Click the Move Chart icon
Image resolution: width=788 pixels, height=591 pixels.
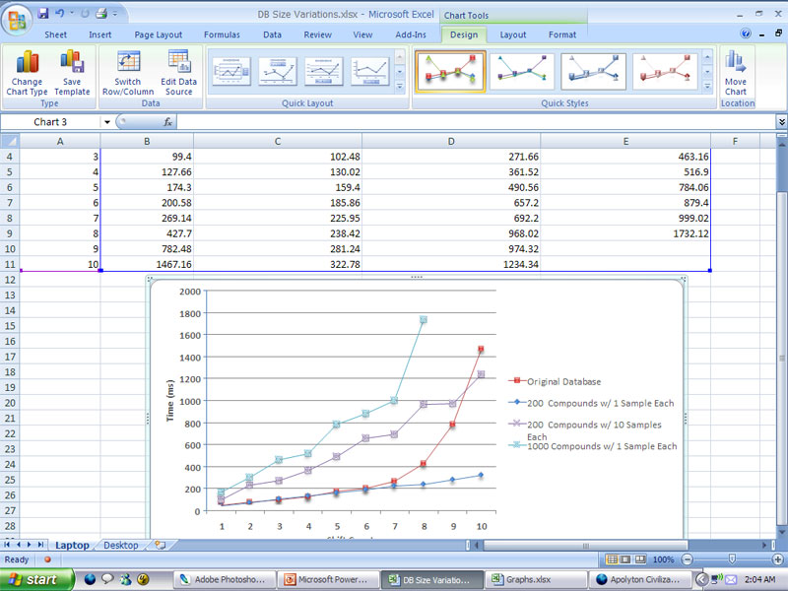tap(736, 63)
